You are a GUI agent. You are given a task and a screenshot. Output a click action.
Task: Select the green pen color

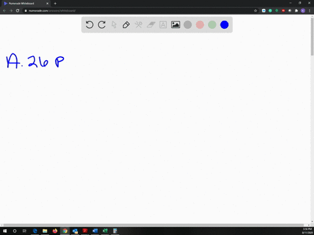coord(212,25)
